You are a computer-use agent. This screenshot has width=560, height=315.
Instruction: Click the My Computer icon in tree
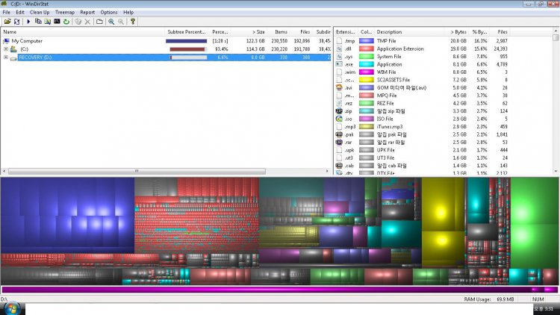click(6, 41)
